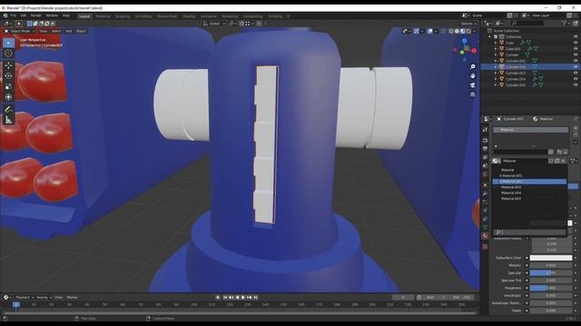Open the Options dropdown in viewport
This screenshot has width=581, height=326.
pos(468,24)
